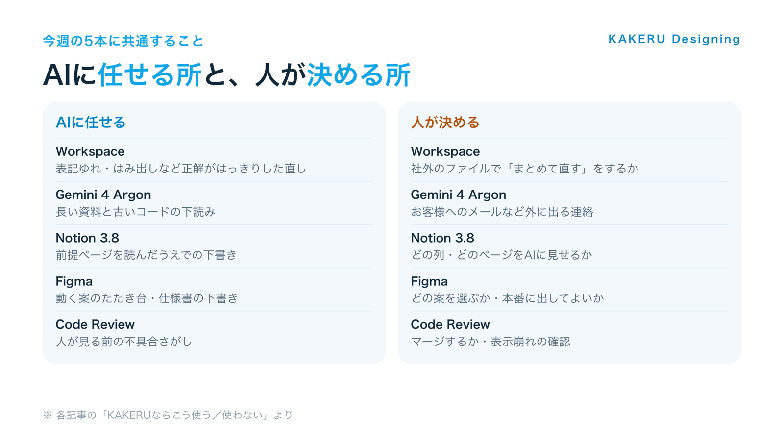Click the text "長い資料と古いコードの下読み"
Viewport: 784px width, 441px height.
[136, 212]
